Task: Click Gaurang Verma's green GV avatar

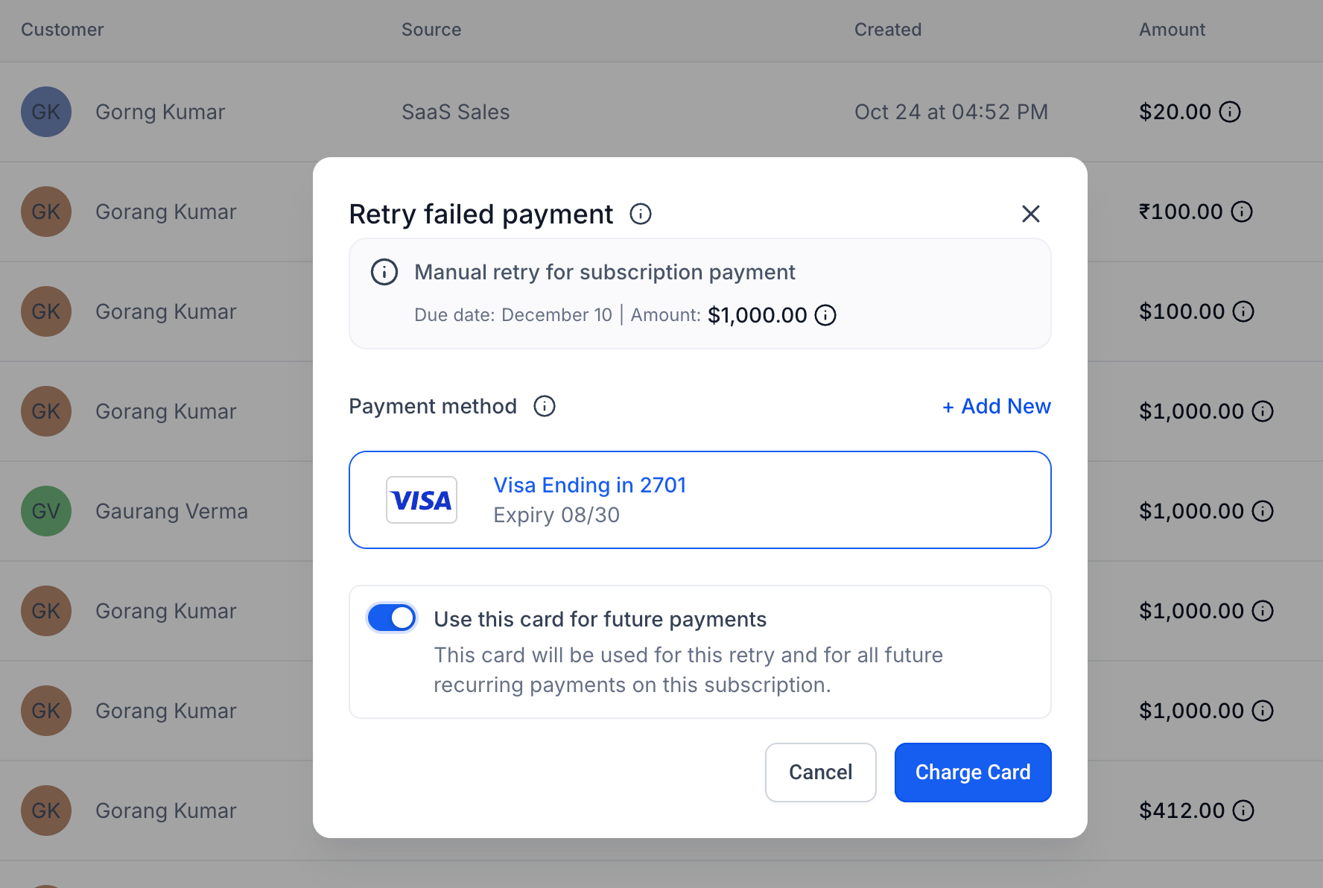Action: click(x=46, y=512)
